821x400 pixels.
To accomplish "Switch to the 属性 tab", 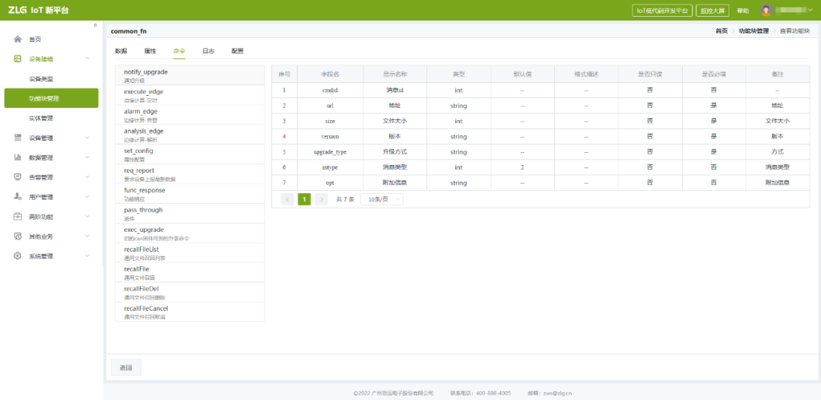I will coord(151,51).
